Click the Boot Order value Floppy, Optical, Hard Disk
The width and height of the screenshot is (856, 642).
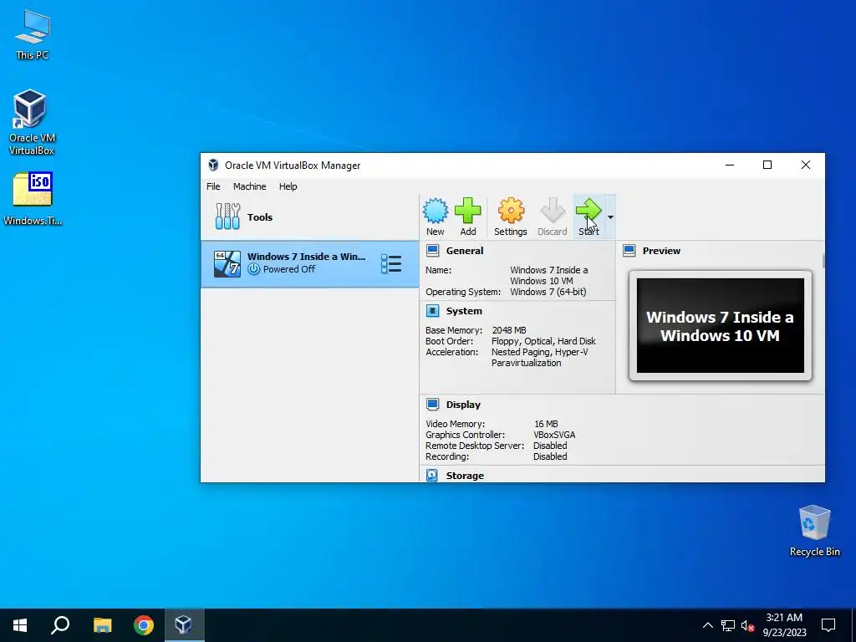pos(543,341)
